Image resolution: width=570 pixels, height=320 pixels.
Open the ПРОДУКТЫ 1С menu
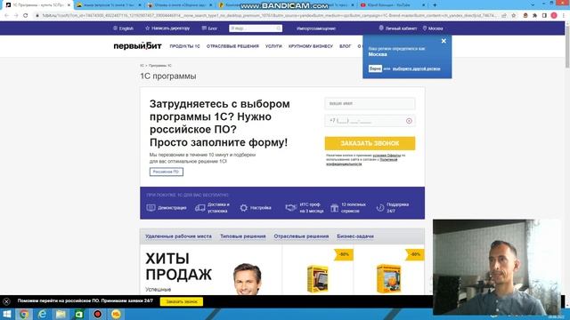(184, 46)
